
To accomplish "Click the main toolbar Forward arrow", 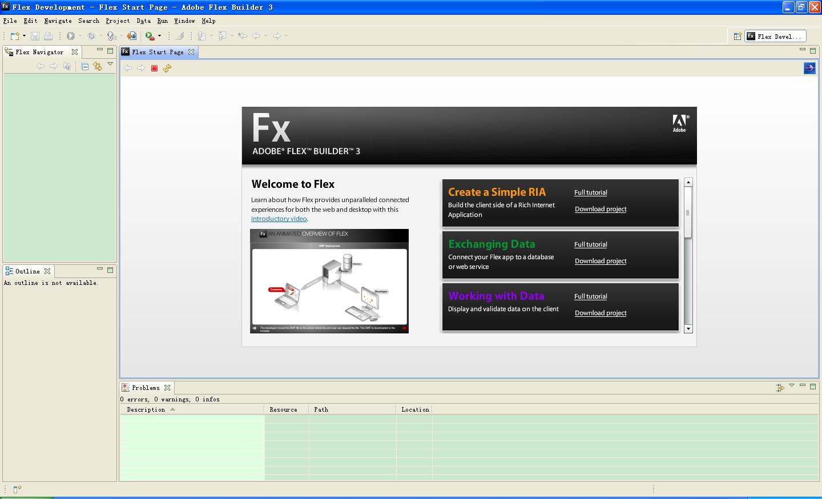I will [277, 36].
